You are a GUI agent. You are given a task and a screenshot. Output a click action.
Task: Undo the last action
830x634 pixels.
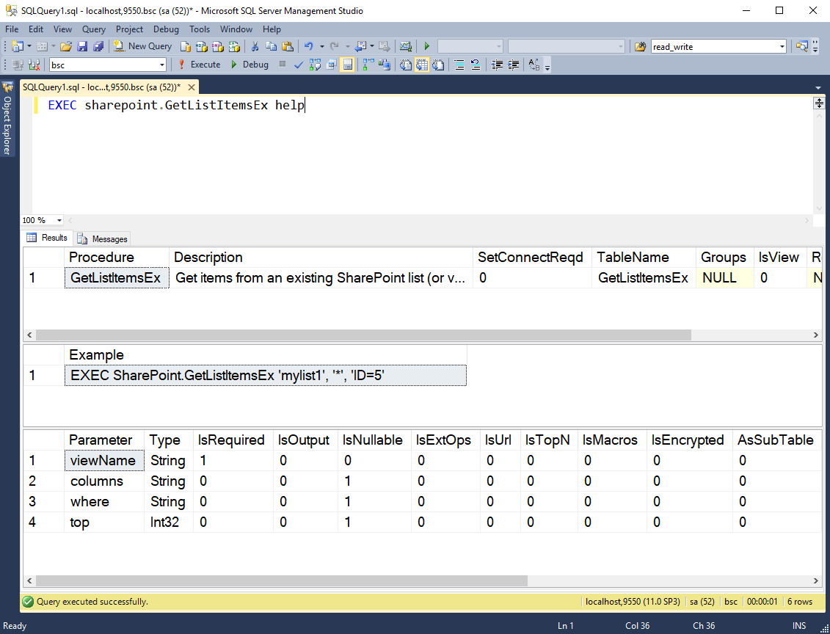coord(309,46)
